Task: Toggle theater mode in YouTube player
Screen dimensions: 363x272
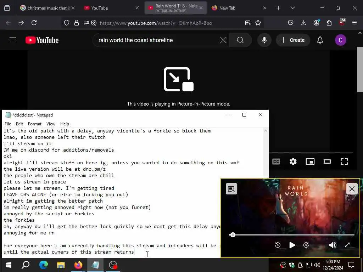Action: 327,161
